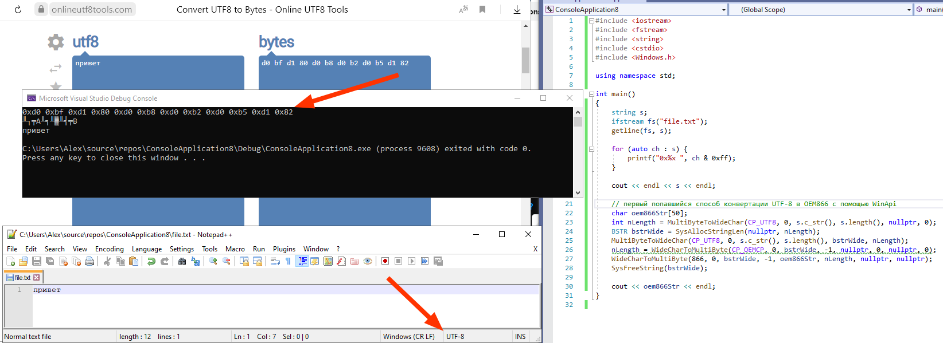Image resolution: width=943 pixels, height=343 pixels.
Task: Undo last action in Notepad++
Action: pyautogui.click(x=151, y=261)
